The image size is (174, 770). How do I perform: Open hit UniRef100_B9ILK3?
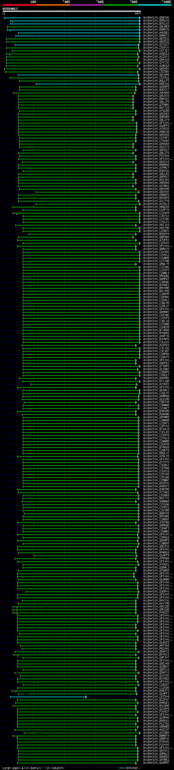pos(156,23)
